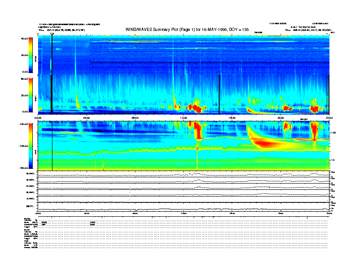Click the 100 frequency label right of the TNR panel
This screenshot has height=274, width=355.
pyautogui.click(x=333, y=133)
